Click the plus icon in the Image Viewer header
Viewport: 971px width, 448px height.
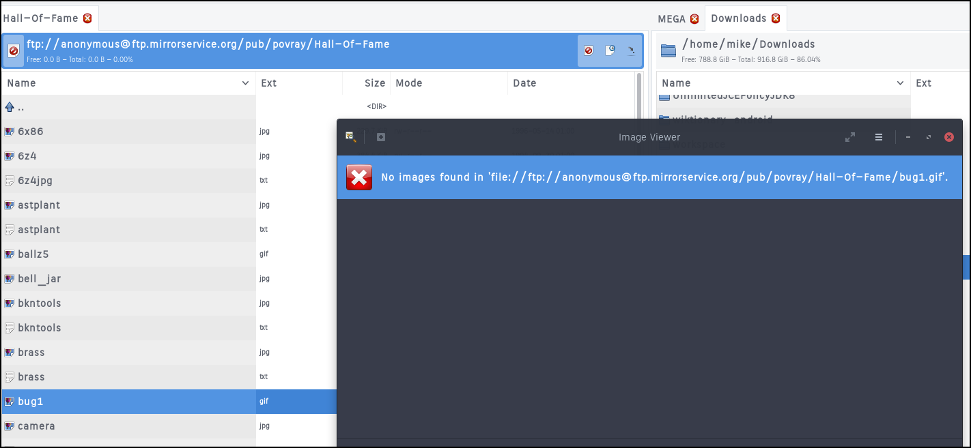(381, 137)
